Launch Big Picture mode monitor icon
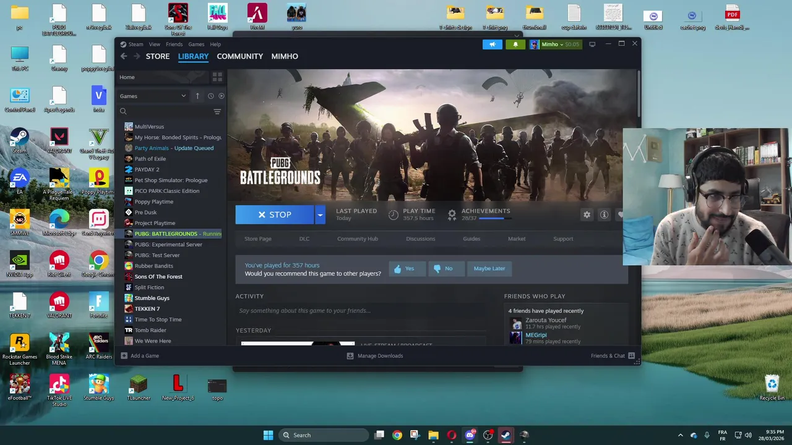792x445 pixels. pos(592,44)
